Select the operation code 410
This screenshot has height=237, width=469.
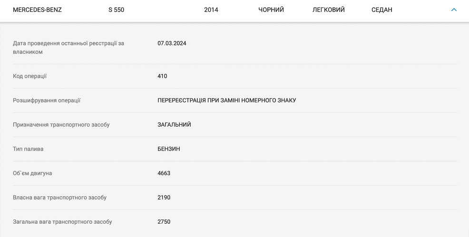click(x=162, y=76)
